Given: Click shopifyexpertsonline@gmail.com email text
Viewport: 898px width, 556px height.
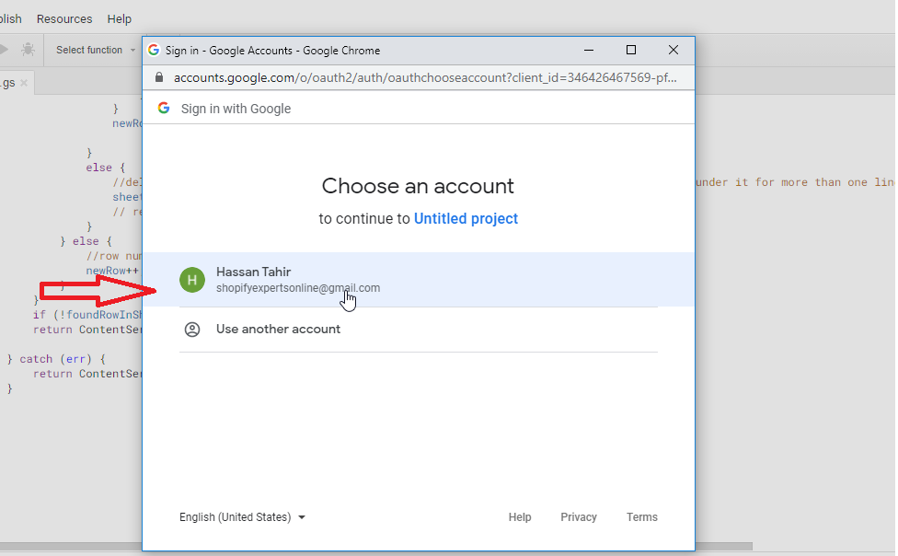Looking at the screenshot, I should [x=298, y=288].
